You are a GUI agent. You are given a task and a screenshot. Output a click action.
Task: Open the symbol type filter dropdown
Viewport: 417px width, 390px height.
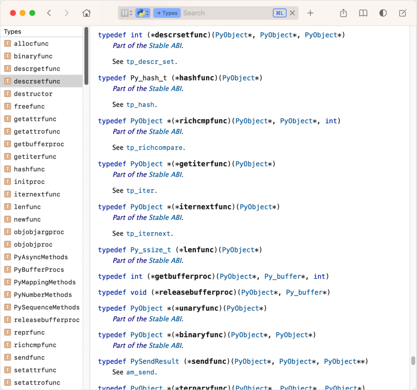coord(126,13)
